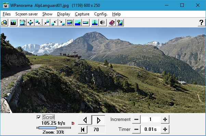Click the large question mark help button

coord(201,23)
